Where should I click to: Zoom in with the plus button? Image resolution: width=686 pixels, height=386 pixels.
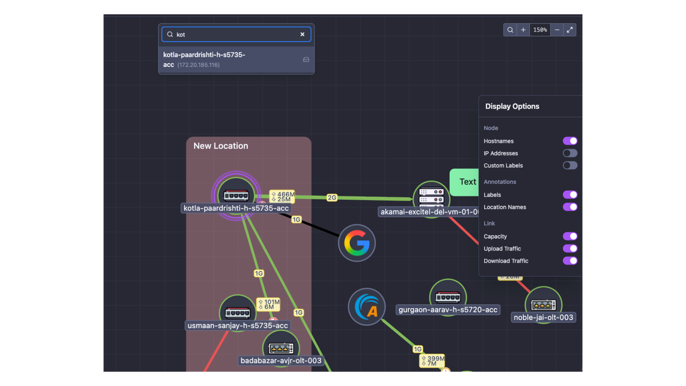[523, 30]
